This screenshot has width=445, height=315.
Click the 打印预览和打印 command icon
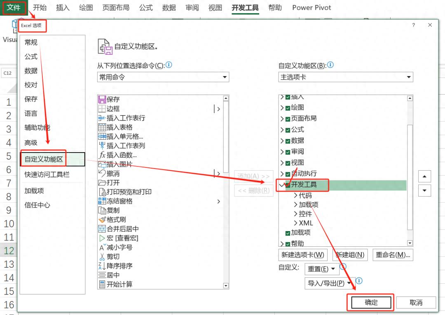point(102,192)
